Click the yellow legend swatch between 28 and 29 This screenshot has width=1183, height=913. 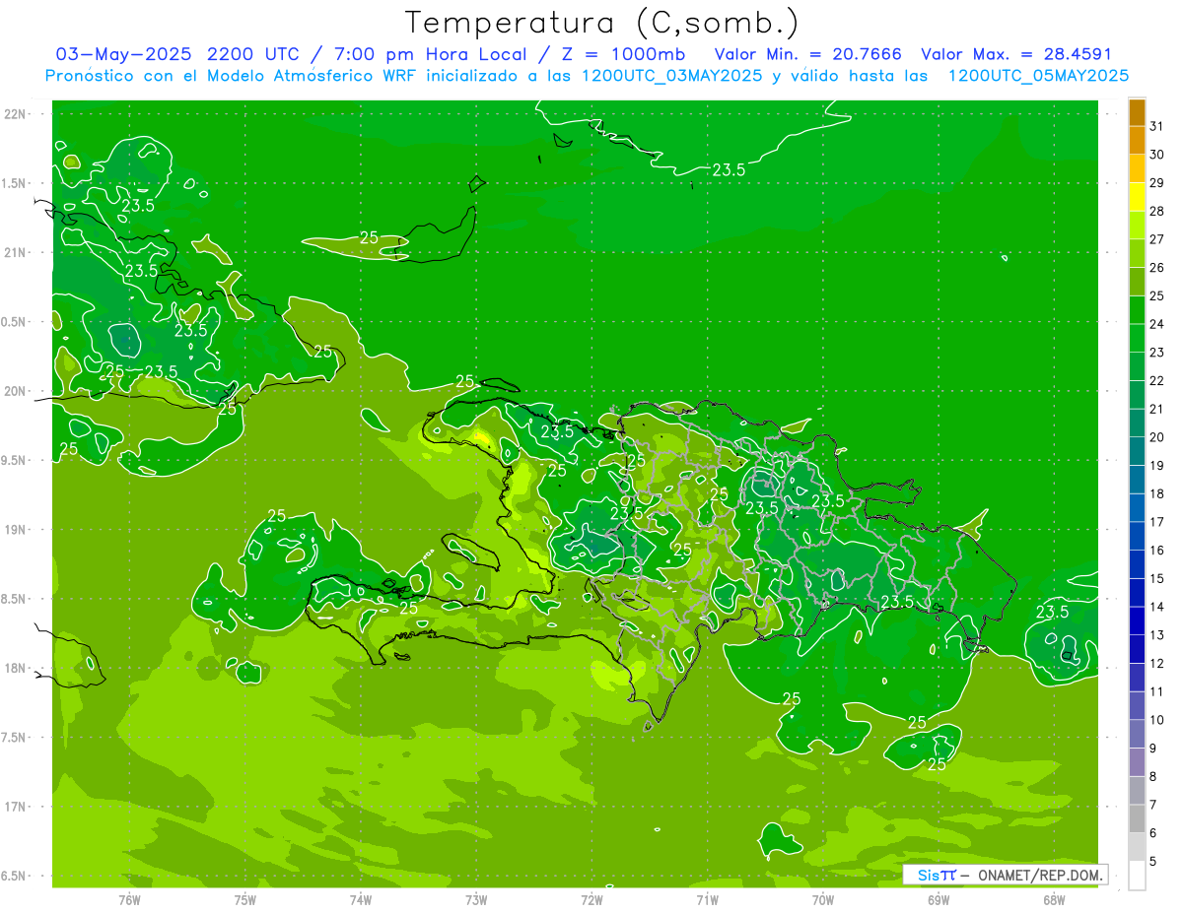[1137, 197]
